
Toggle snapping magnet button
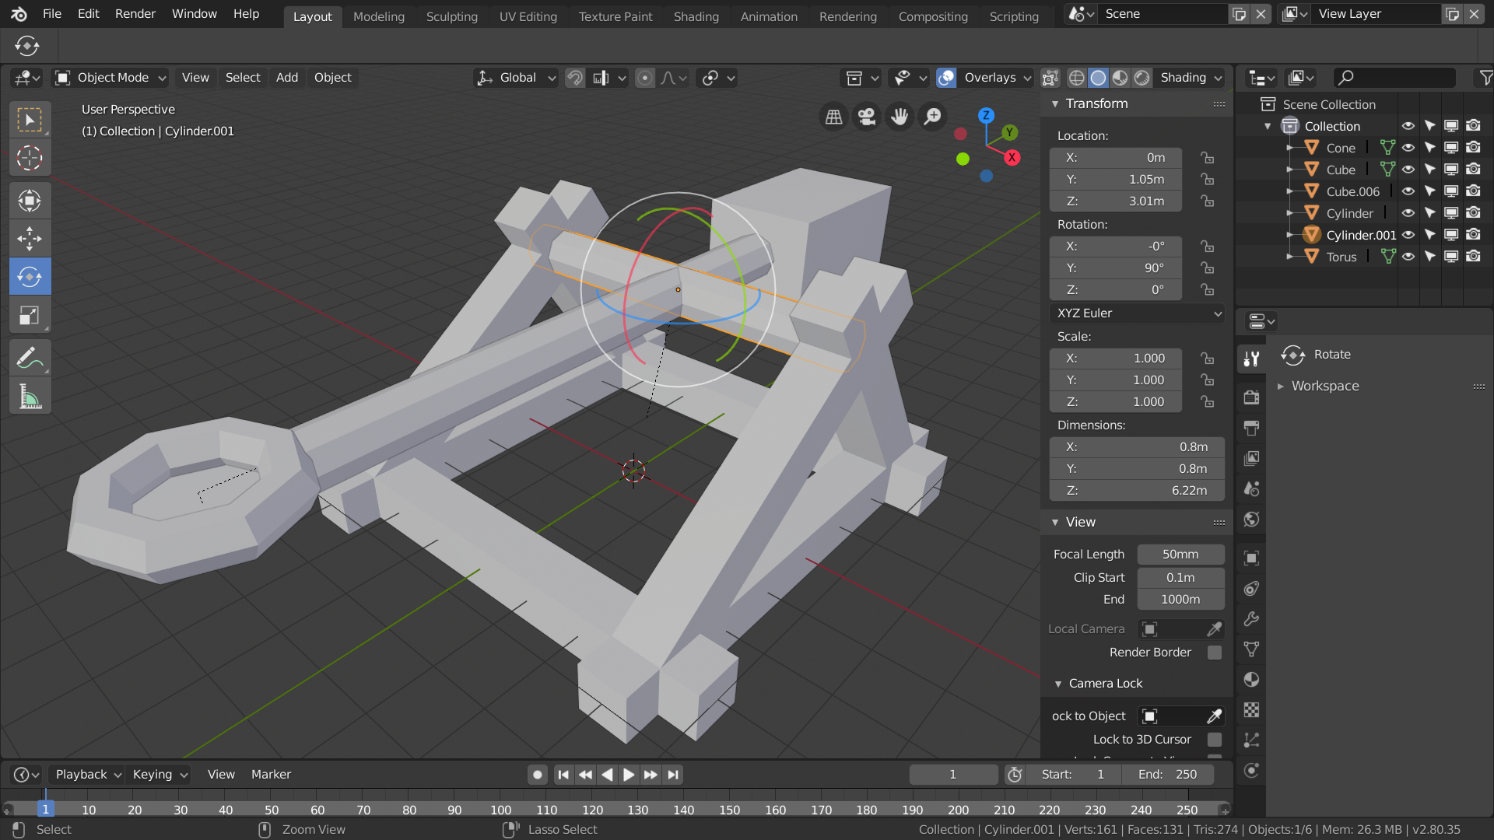[x=575, y=78]
